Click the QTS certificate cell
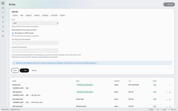This screenshot has width=178, height=111. point(134,85)
